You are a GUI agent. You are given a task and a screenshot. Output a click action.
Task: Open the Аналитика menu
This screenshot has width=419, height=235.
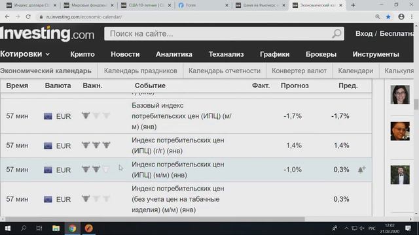click(174, 54)
